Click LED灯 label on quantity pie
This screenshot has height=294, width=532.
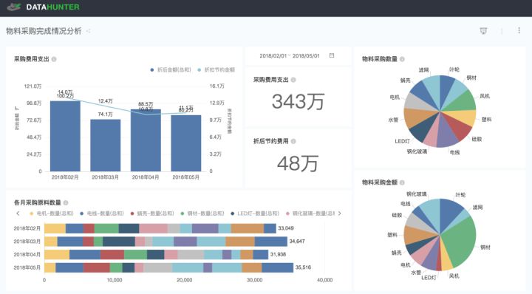point(402,141)
